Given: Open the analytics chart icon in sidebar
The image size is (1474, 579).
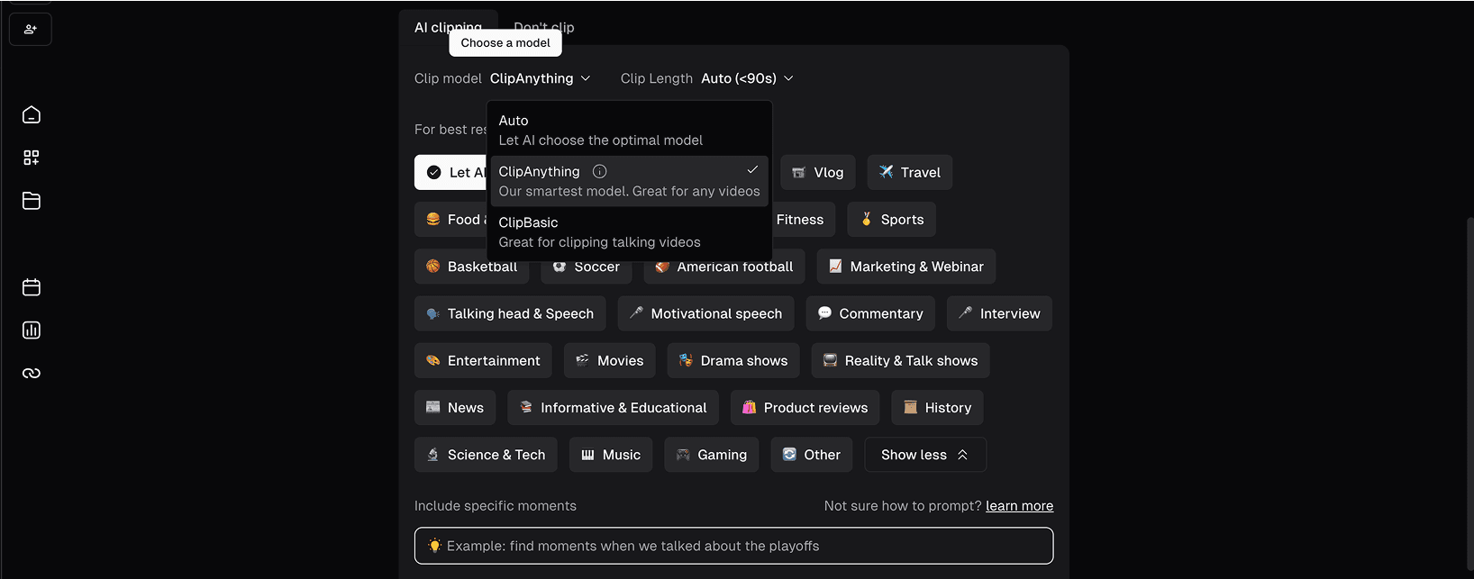Looking at the screenshot, I should 32,330.
